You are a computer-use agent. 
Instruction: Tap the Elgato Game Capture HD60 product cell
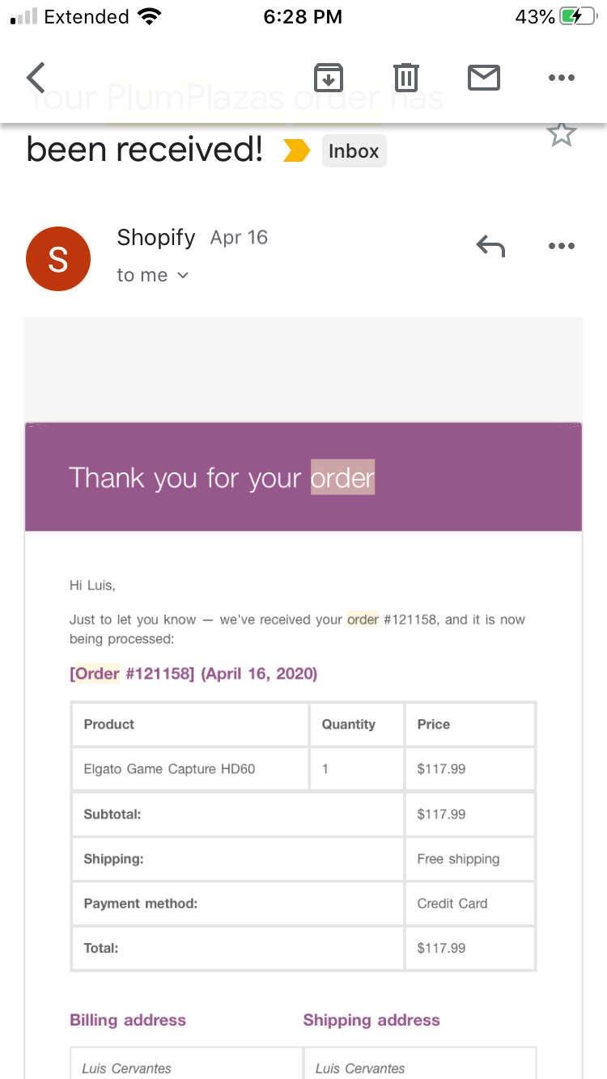click(190, 768)
